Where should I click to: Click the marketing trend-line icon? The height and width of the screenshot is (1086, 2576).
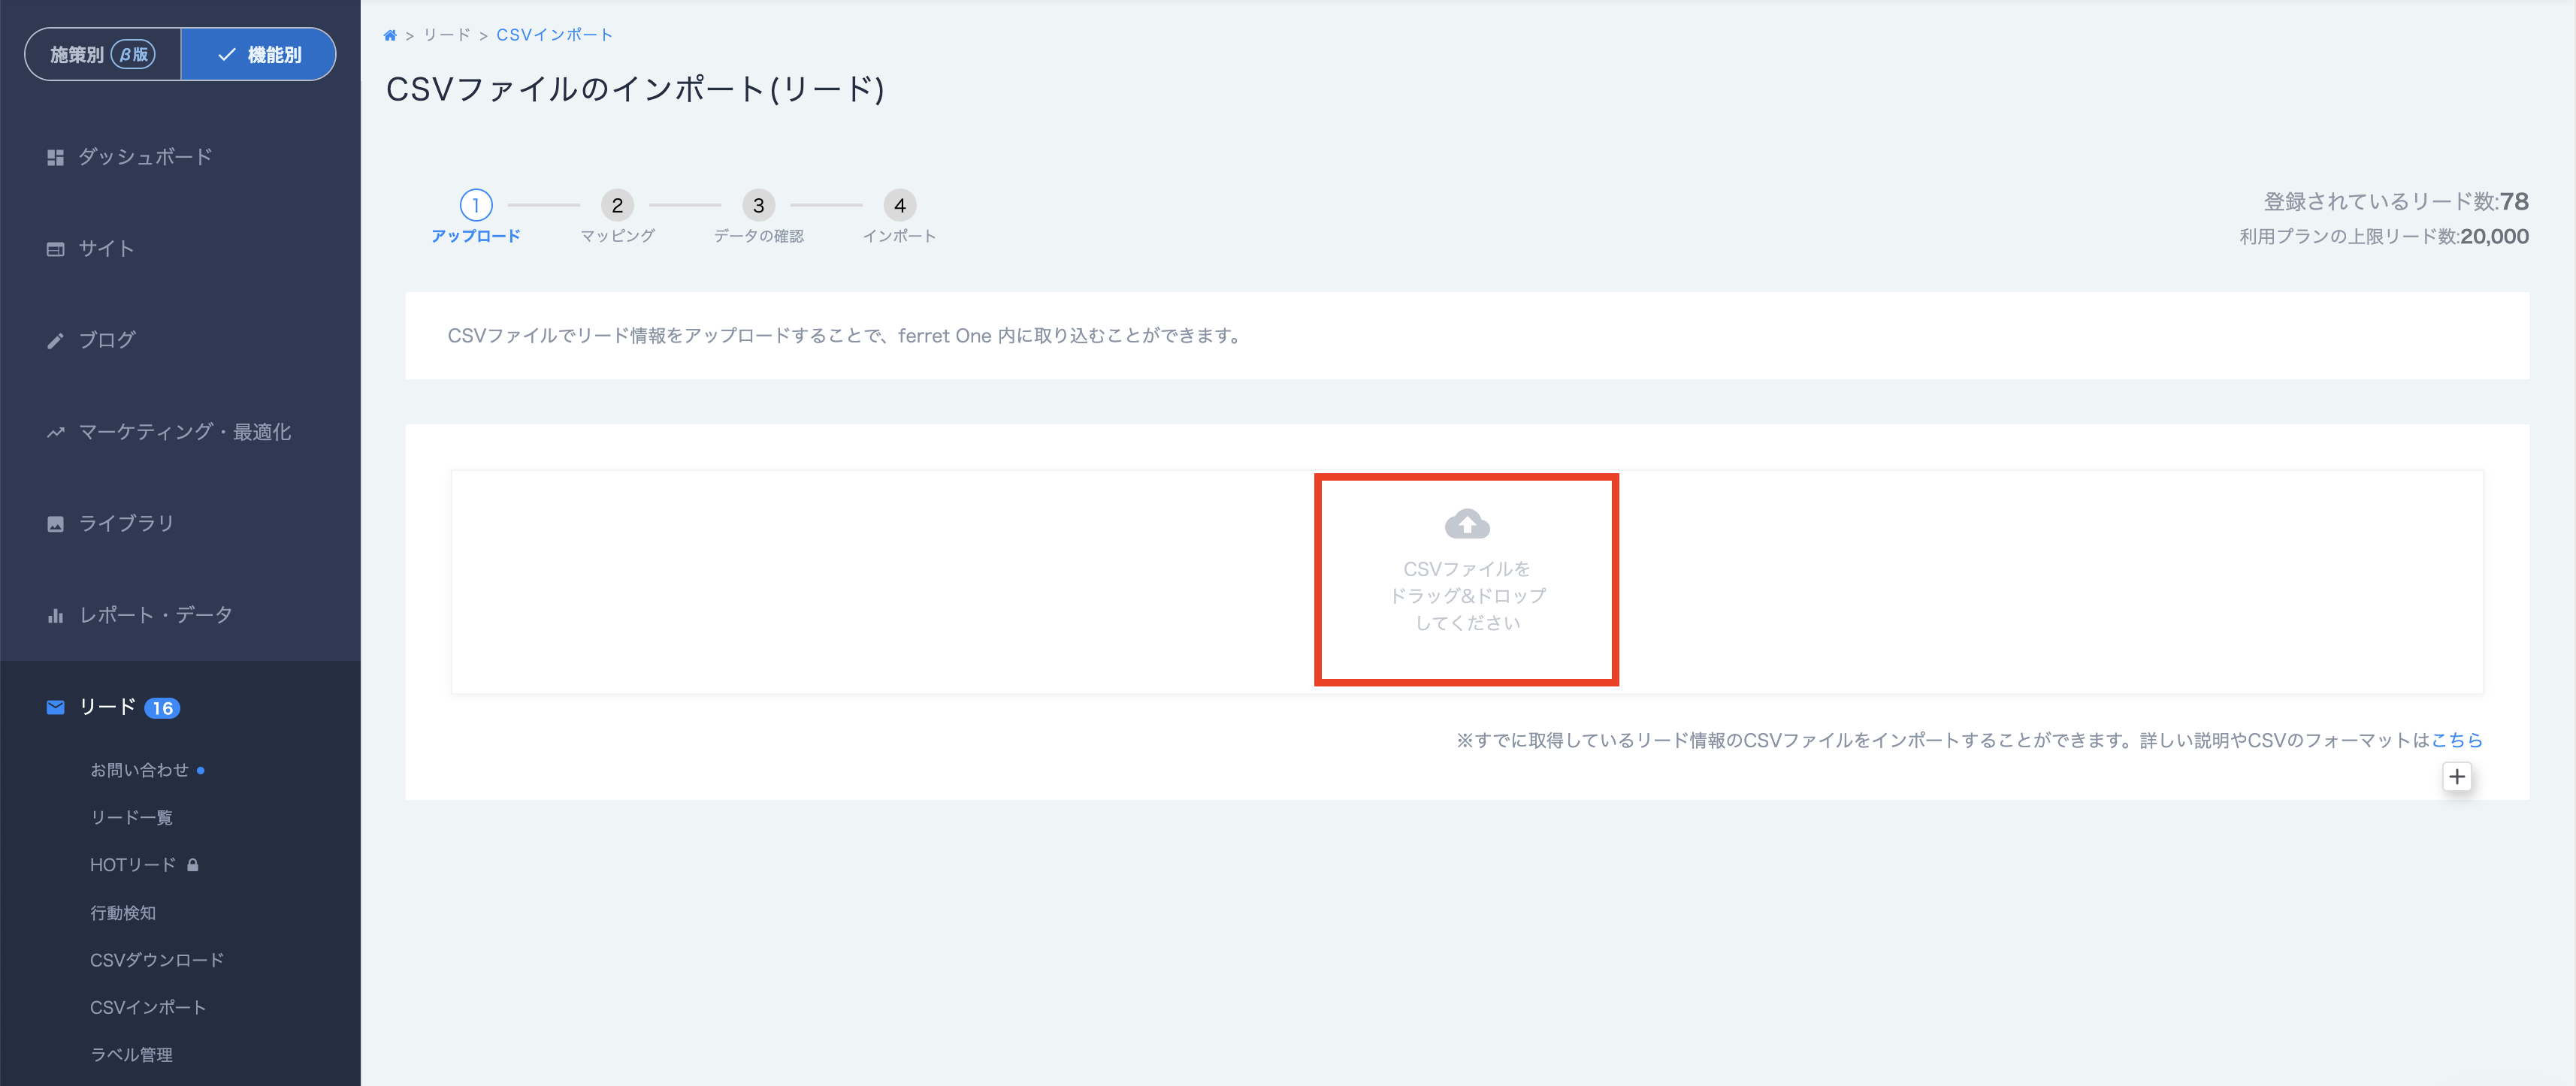pos(56,433)
